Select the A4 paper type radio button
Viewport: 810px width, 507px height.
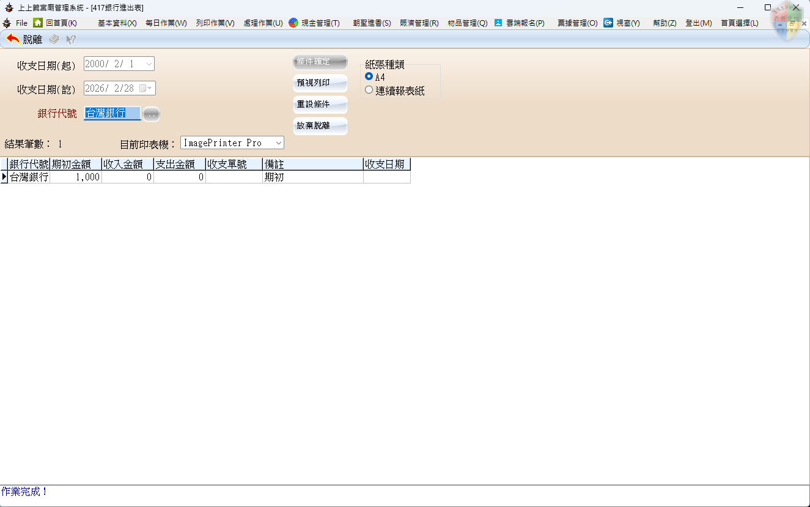369,77
